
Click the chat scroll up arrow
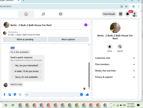(x=89, y=45)
